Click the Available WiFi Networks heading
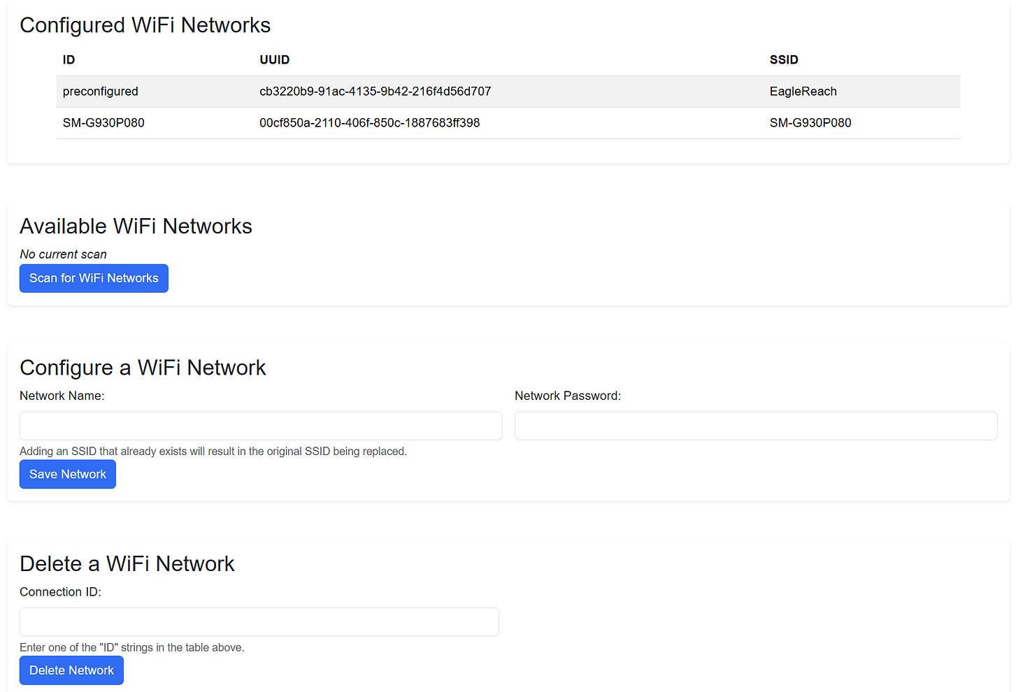The width and height of the screenshot is (1018, 692). pyautogui.click(x=136, y=226)
